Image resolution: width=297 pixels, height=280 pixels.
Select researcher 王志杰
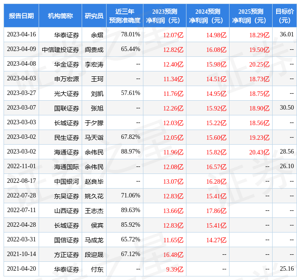94,211
